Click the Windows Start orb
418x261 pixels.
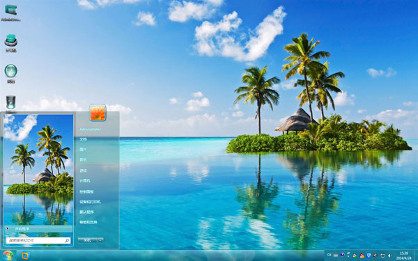(x=8, y=255)
